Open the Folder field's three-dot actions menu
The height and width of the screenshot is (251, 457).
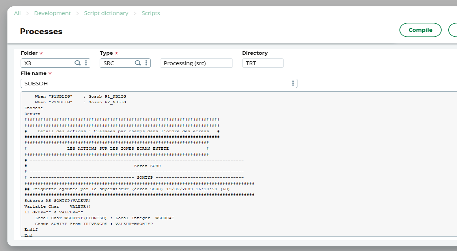pyautogui.click(x=86, y=63)
